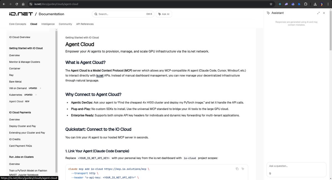Select Agent Cloud in the sidebar
Viewport: 332px width, 180px height.
pyautogui.click(x=16, y=101)
